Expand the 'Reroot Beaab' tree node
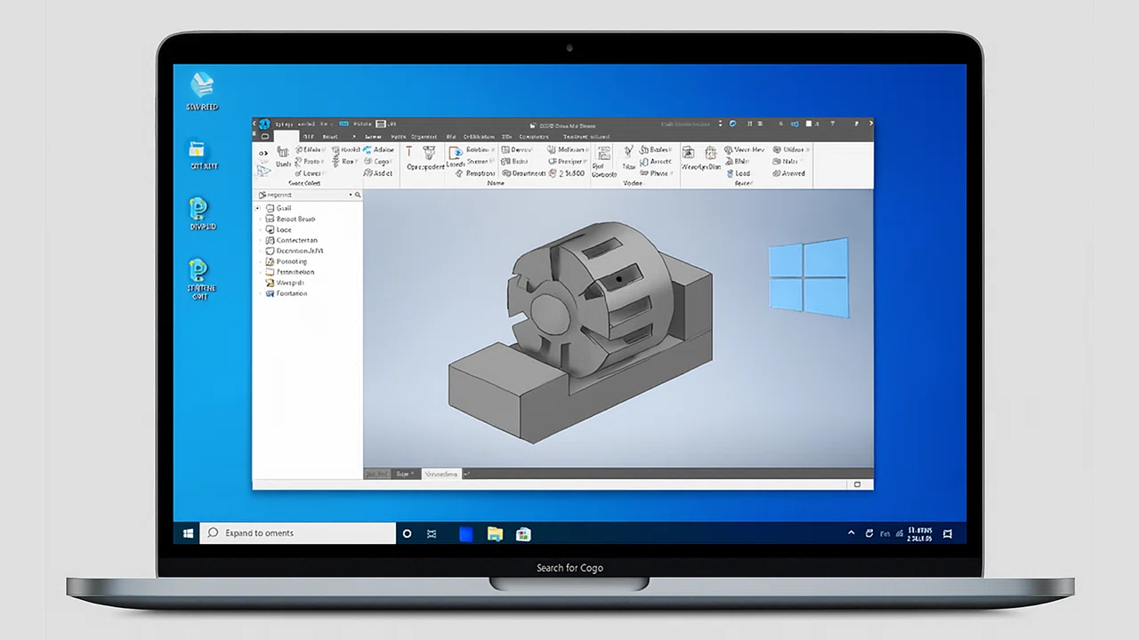Screen dimensions: 1139x640 [260, 219]
